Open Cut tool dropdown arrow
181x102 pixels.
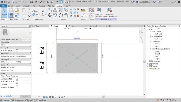point(39,11)
